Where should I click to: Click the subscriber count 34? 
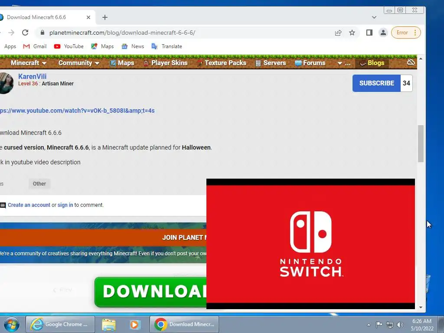click(x=406, y=83)
